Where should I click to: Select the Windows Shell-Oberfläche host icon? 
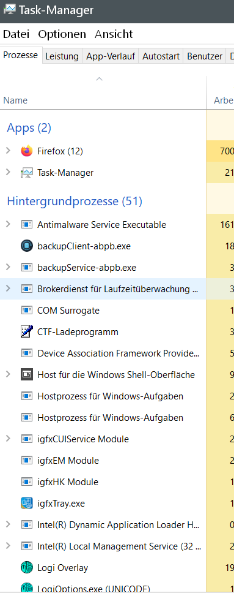(27, 375)
